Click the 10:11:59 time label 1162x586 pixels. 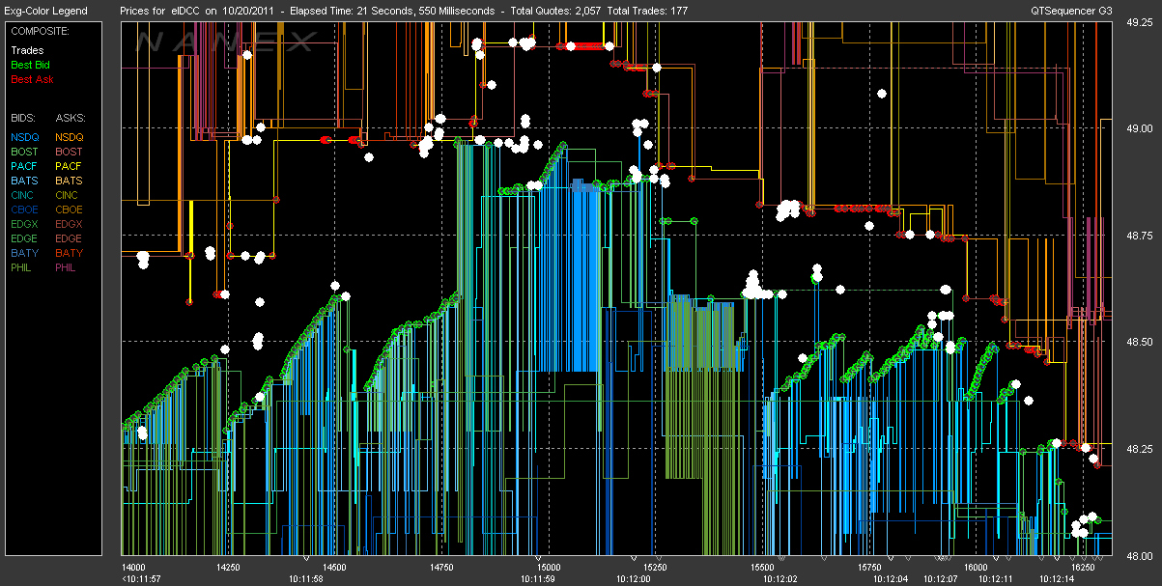[x=538, y=579]
